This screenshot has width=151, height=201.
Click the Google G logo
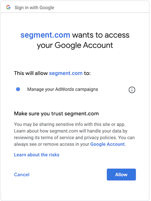[x=8, y=7]
